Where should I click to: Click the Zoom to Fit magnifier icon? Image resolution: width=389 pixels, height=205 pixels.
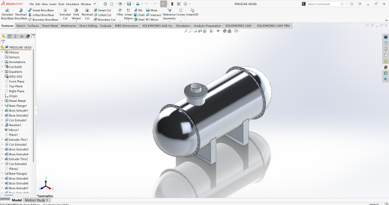tap(186, 31)
